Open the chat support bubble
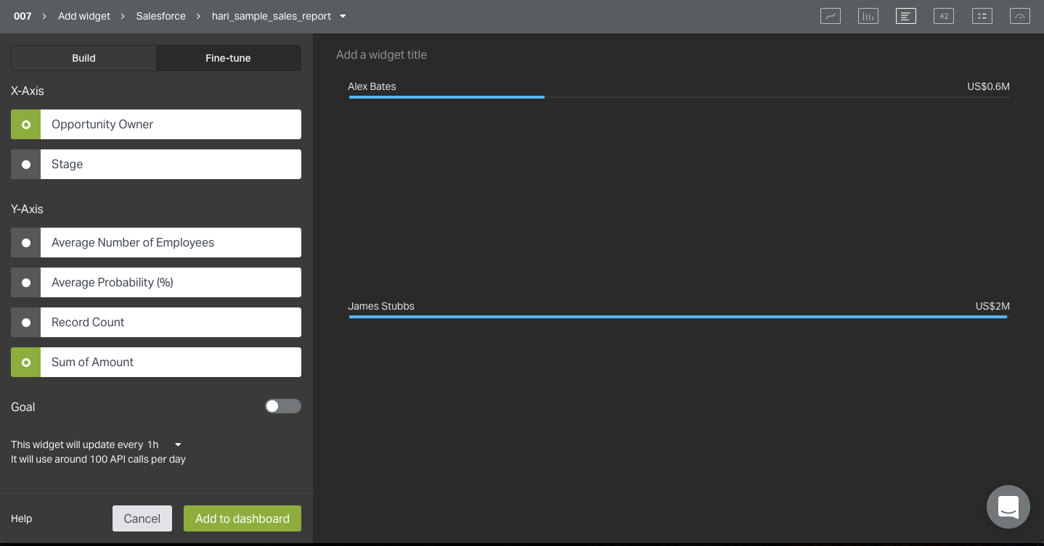 coord(1008,506)
